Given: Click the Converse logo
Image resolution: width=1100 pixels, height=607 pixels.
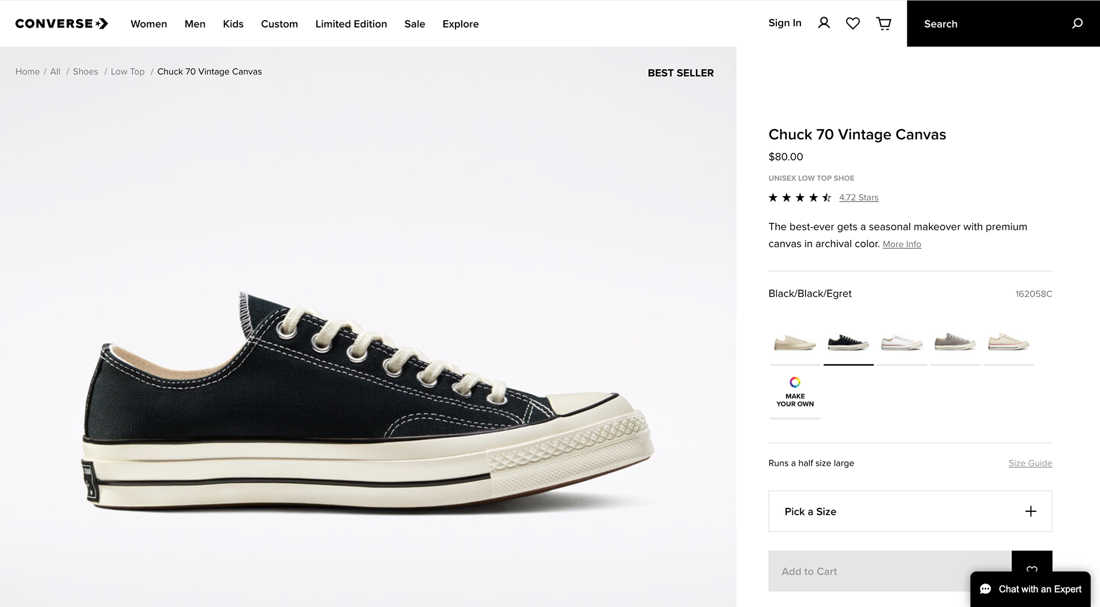Looking at the screenshot, I should coord(61,24).
